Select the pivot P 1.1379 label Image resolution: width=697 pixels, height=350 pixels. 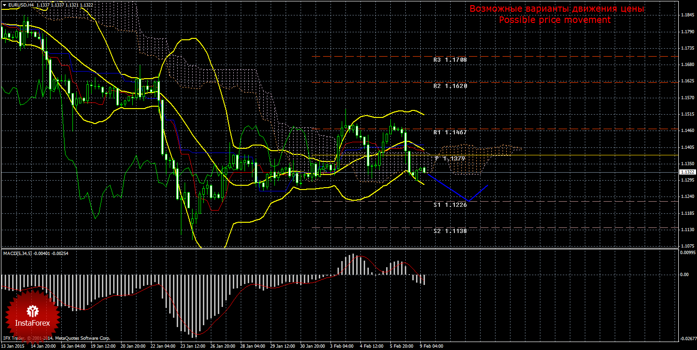(450, 159)
